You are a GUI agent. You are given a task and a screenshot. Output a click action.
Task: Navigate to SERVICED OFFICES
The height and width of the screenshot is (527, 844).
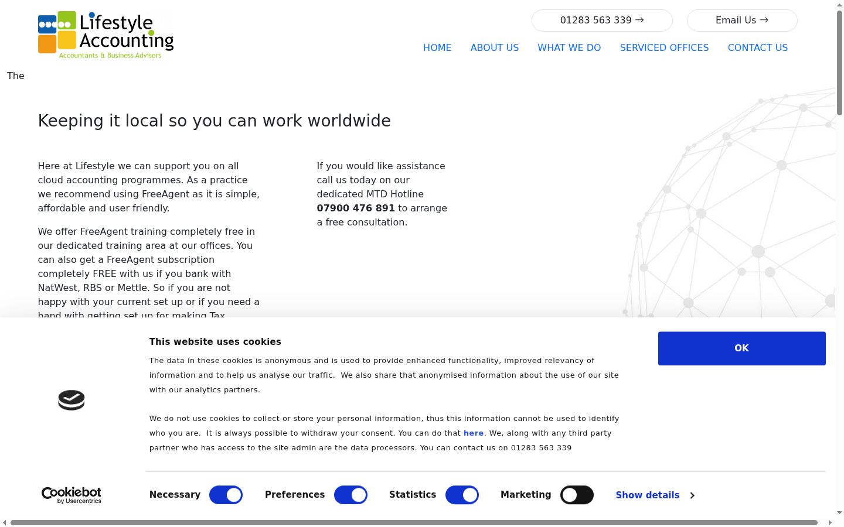coord(664,48)
